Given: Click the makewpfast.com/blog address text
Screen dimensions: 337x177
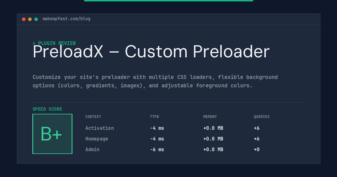Looking at the screenshot, I should click(67, 19).
